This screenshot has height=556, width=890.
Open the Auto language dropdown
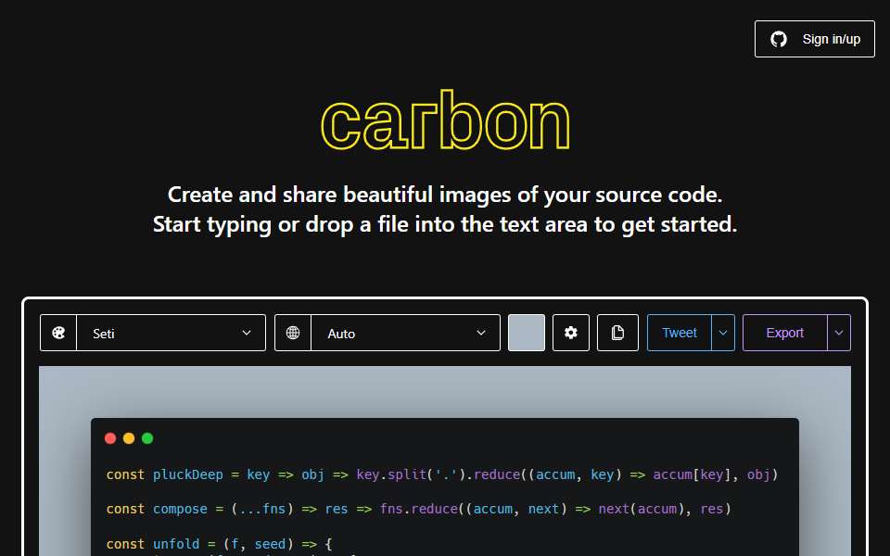405,333
